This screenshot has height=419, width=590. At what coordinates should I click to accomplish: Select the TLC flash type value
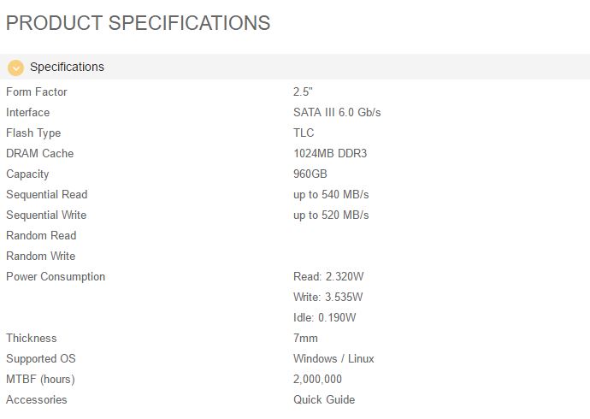[304, 133]
